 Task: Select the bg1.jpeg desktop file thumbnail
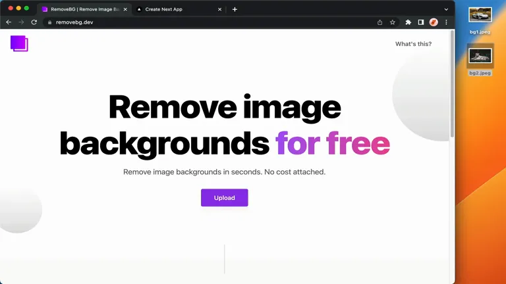[x=480, y=15]
